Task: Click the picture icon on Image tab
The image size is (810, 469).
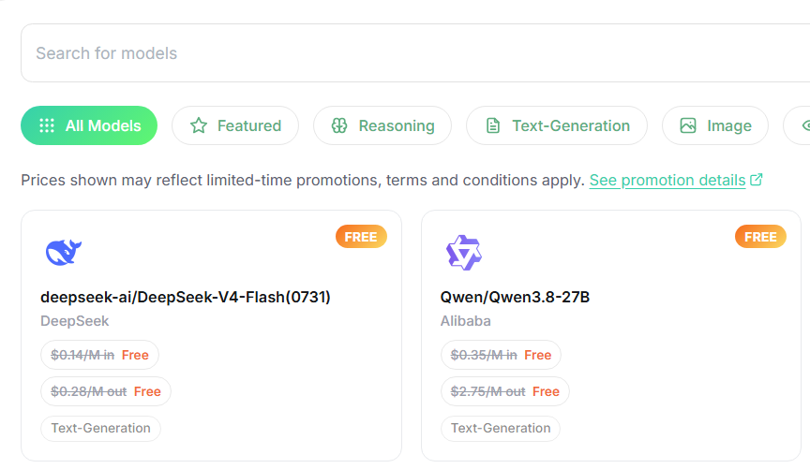Action: (x=688, y=125)
